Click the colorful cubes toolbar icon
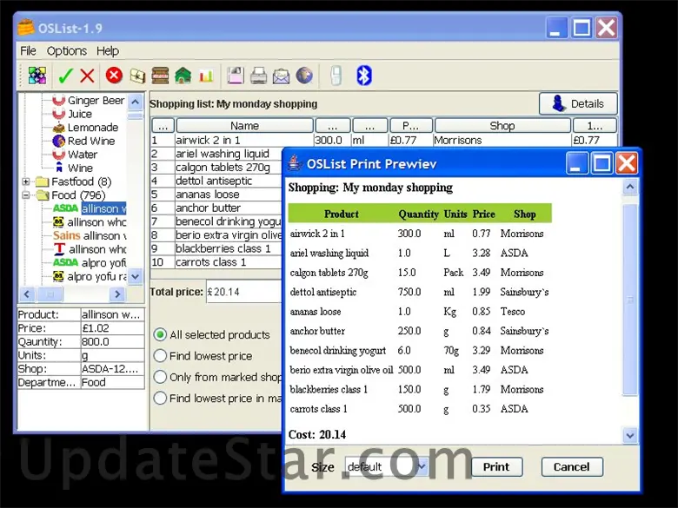This screenshot has width=678, height=508. [x=37, y=76]
